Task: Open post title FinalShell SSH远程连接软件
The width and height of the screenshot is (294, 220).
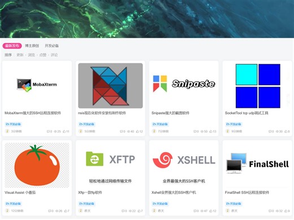Action: [247, 192]
